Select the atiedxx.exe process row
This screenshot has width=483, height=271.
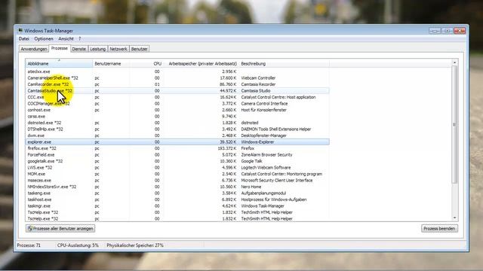point(177,72)
